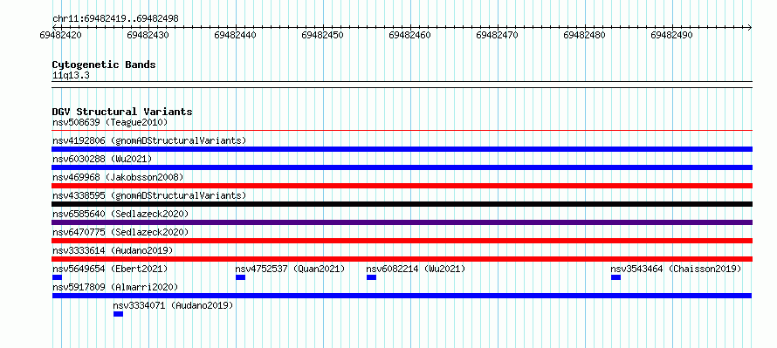Click nsv6470775 (Sedlazeck2020) label
Viewport: 777px width, 348px height.
pos(120,232)
